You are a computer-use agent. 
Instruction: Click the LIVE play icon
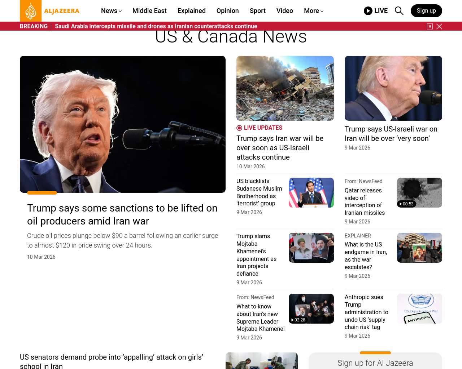[x=368, y=11]
